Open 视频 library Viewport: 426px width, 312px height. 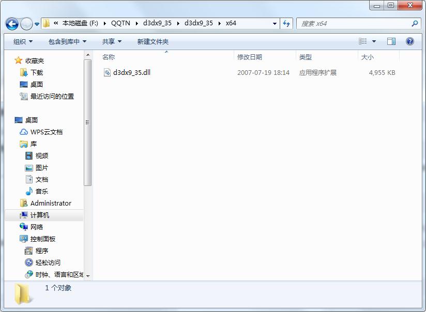[42, 155]
